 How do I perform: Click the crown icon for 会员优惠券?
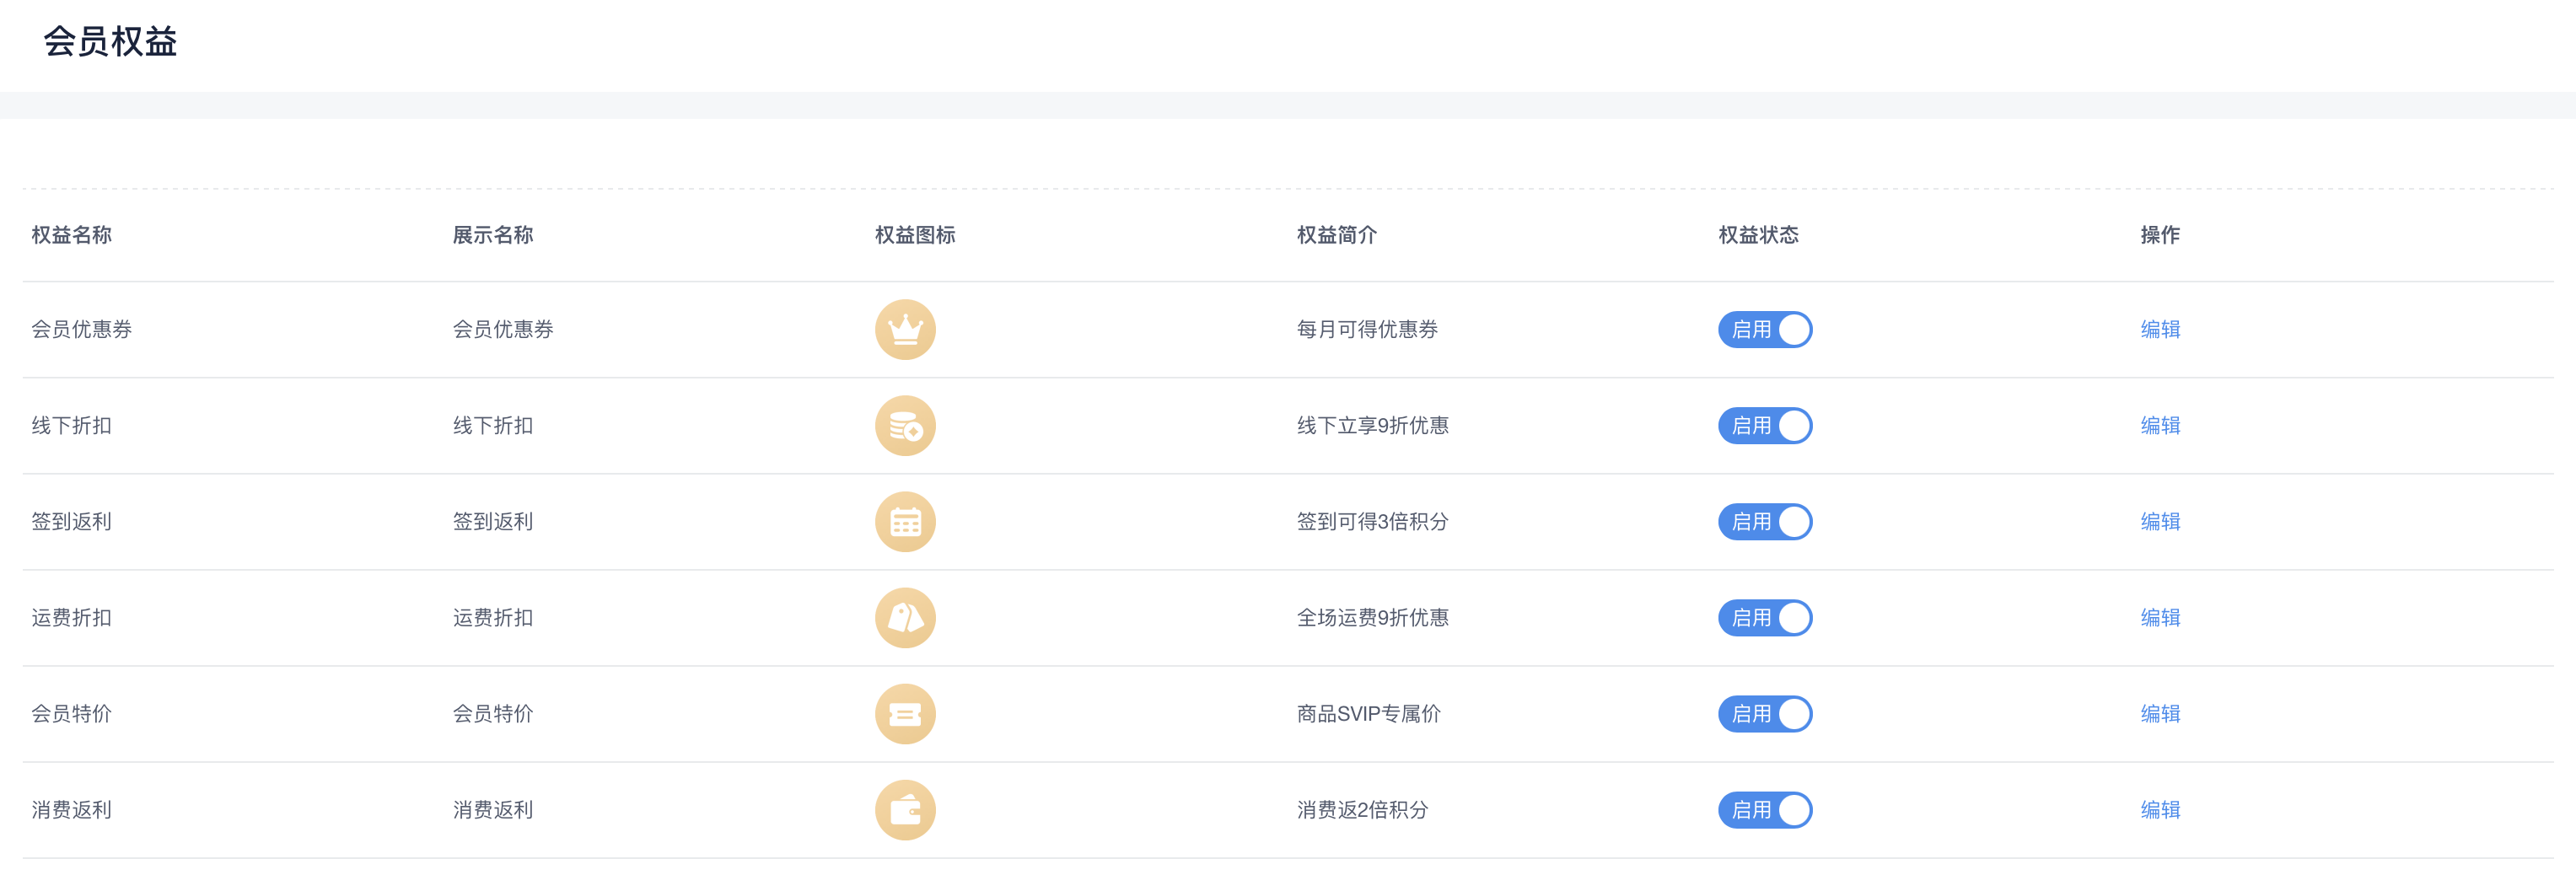905,329
